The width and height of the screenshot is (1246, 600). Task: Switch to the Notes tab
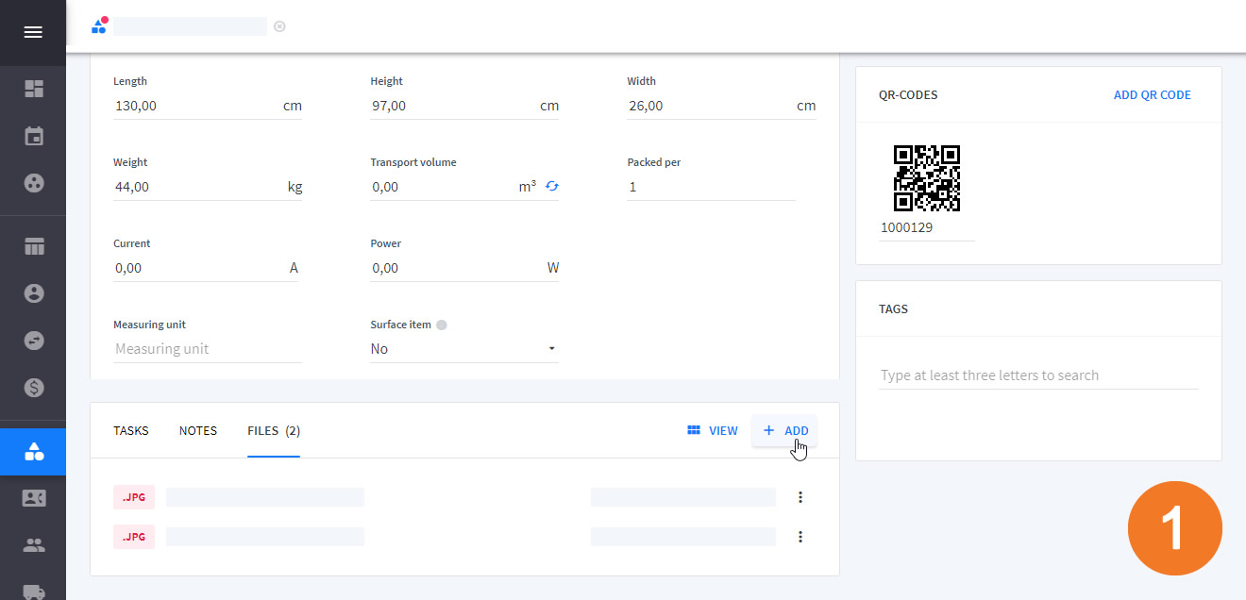pyautogui.click(x=198, y=431)
